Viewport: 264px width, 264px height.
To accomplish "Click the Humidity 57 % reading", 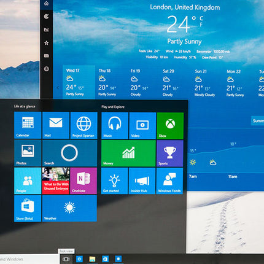I will 185,57.
